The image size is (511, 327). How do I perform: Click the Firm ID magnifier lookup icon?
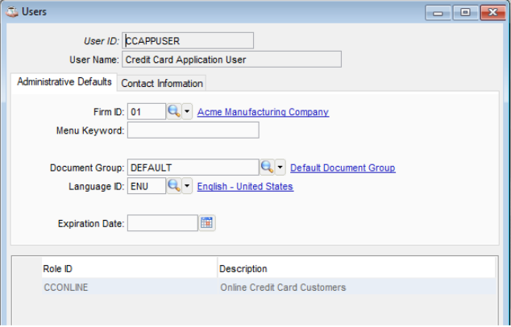point(173,112)
